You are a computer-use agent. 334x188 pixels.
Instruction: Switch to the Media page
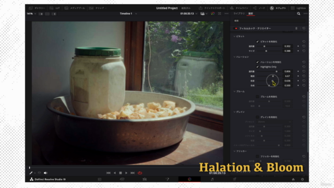[100, 179]
